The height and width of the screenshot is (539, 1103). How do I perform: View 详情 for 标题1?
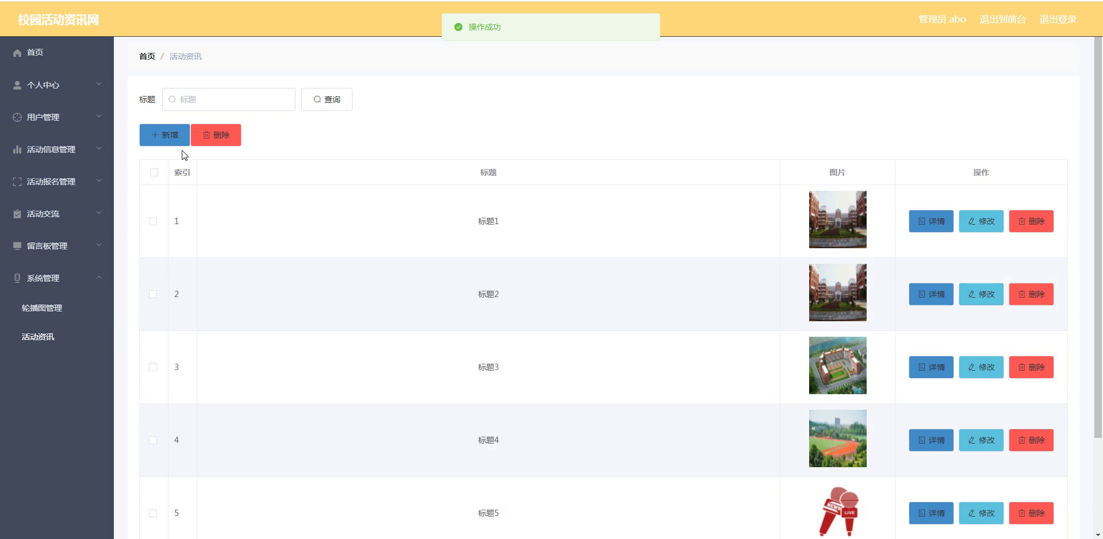(931, 221)
